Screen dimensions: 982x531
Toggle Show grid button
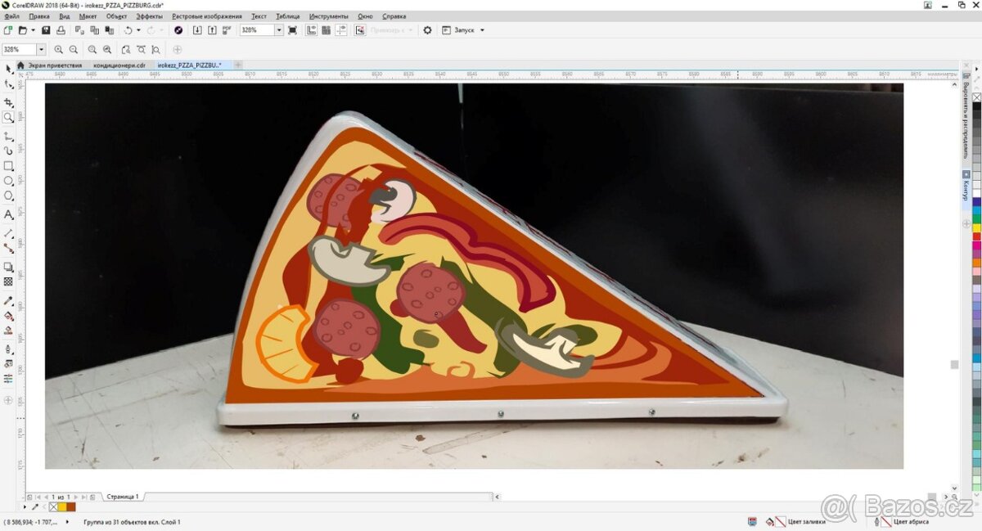tap(327, 30)
